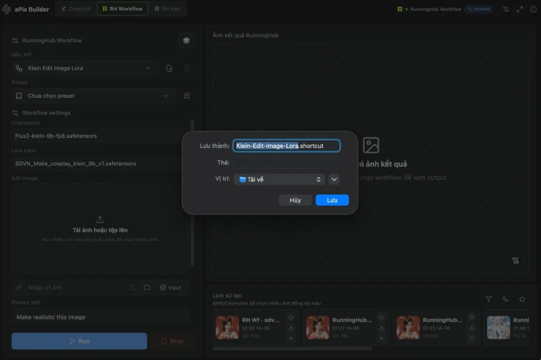
Task: Click the SDVN_Make_cosplay_klein_9b_v1.safetensors Lora field
Action: click(100, 163)
